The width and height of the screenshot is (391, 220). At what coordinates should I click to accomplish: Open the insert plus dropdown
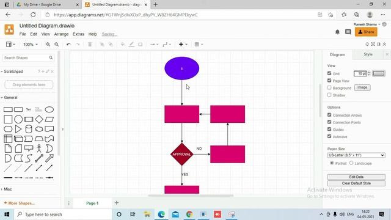click(x=183, y=45)
